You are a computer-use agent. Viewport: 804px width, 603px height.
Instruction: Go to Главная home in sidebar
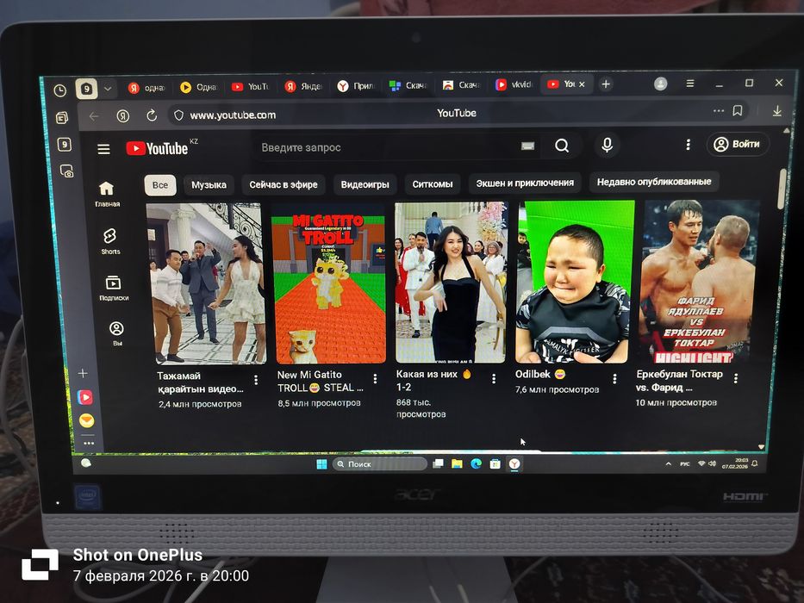(x=107, y=194)
